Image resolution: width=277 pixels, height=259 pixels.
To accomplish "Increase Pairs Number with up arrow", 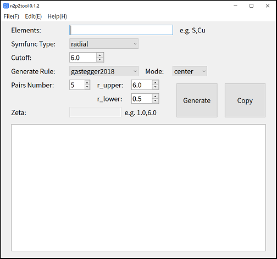I will click(x=87, y=83).
